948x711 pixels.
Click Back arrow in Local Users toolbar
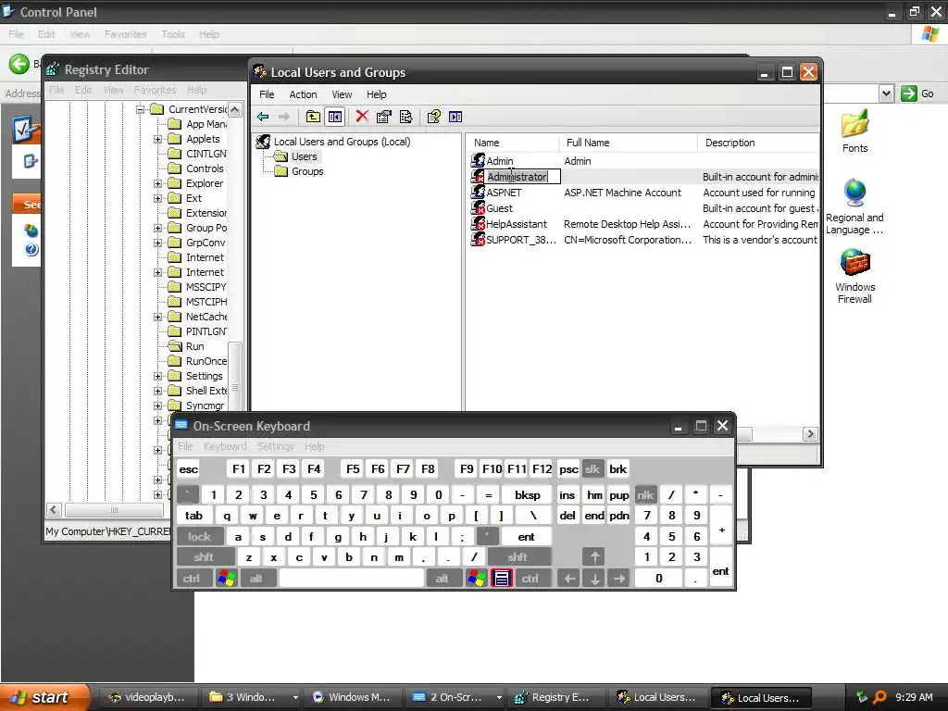click(x=263, y=117)
